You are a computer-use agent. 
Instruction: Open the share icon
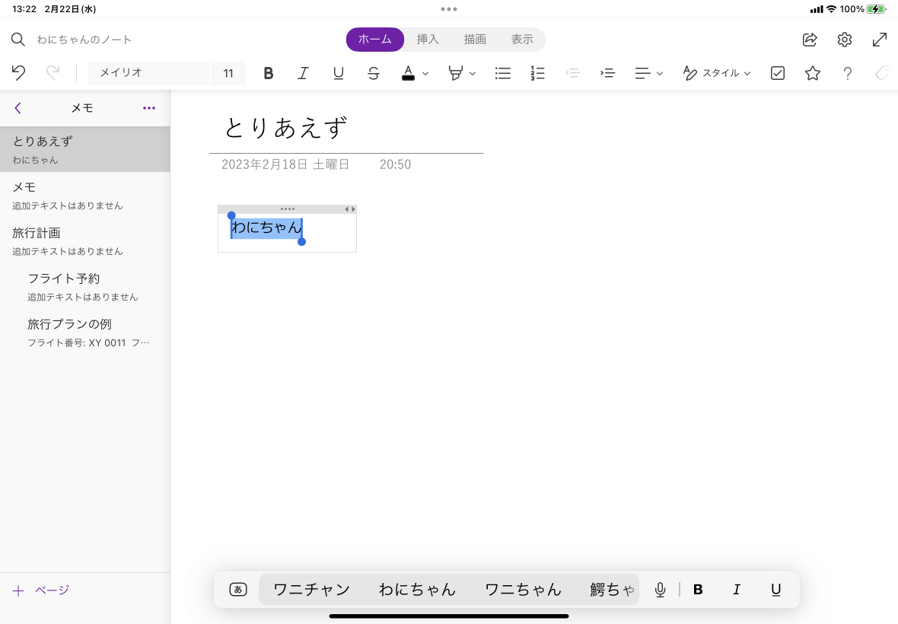(810, 40)
